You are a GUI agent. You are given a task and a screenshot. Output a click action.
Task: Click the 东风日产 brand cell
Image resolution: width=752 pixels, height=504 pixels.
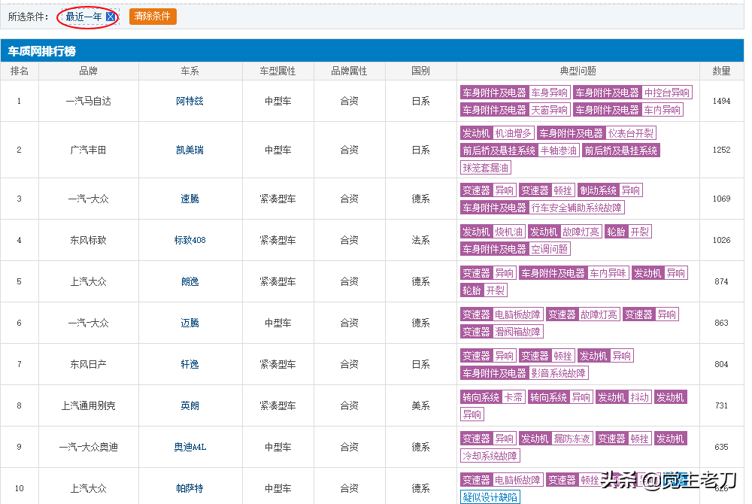(x=88, y=364)
